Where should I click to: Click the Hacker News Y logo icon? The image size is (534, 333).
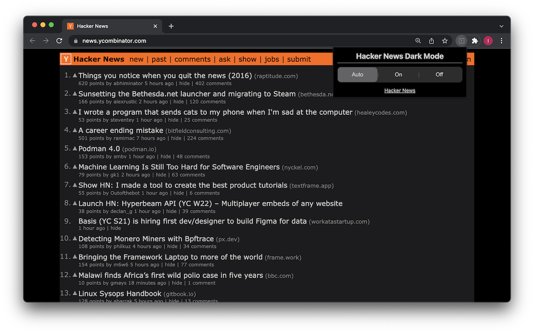point(66,59)
